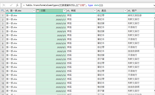Click date cell 2020/3/23
The width and height of the screenshot is (155, 95).
click(51, 71)
